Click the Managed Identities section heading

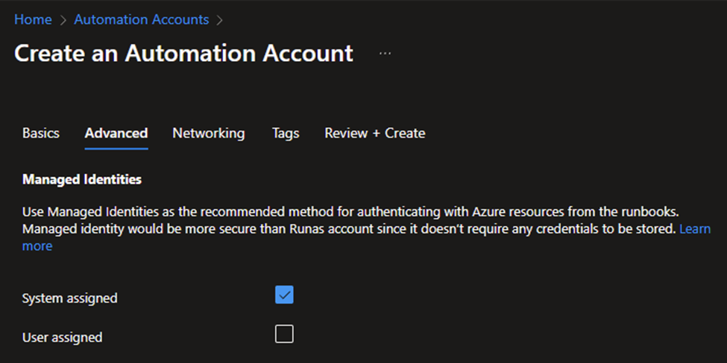[x=82, y=179]
